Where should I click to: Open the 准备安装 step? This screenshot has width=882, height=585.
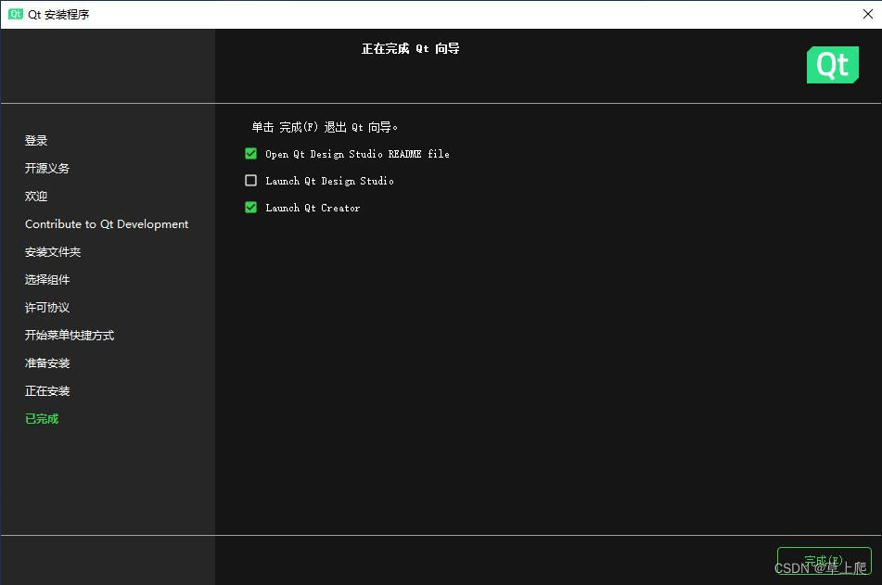tap(46, 362)
